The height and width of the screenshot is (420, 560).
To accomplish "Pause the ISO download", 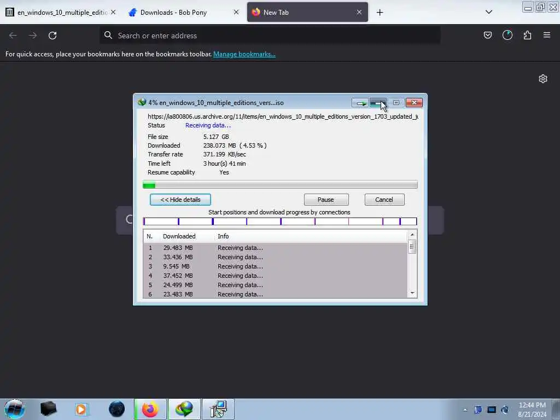I will 326,200.
